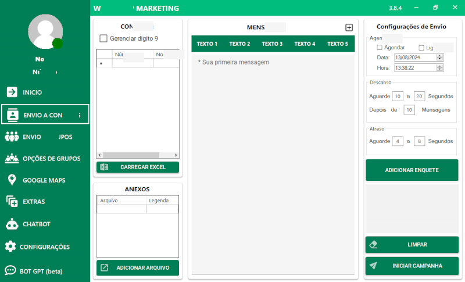Click the ADICIONAR ARQUIVO button
The image size is (465, 282).
[x=138, y=268]
